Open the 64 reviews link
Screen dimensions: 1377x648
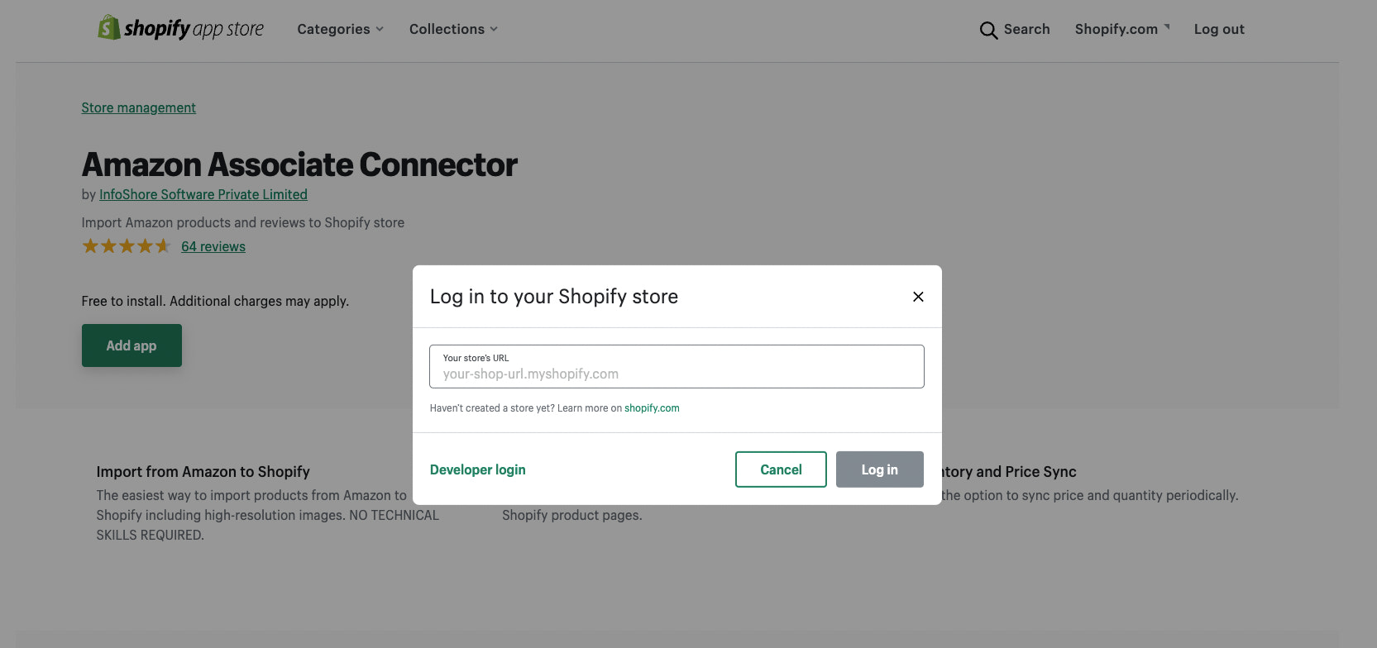(x=213, y=245)
